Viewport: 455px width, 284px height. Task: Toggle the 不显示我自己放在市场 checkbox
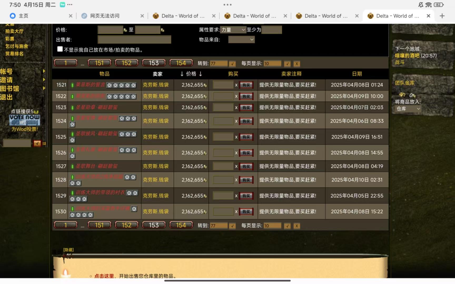pyautogui.click(x=60, y=49)
